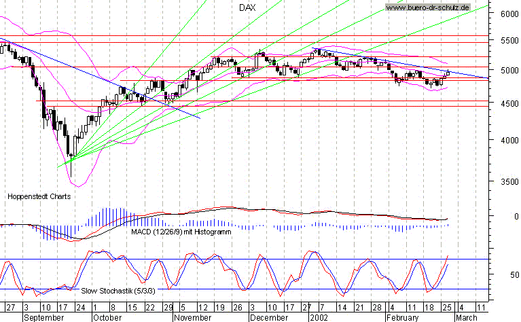
Task: Click the 19 date label on the time axis
Action: 219,307
